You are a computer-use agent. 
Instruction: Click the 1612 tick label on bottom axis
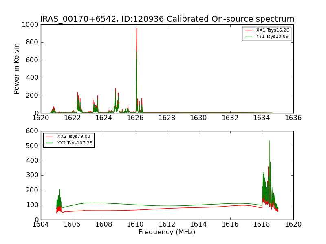pyautogui.click(x=167, y=224)
